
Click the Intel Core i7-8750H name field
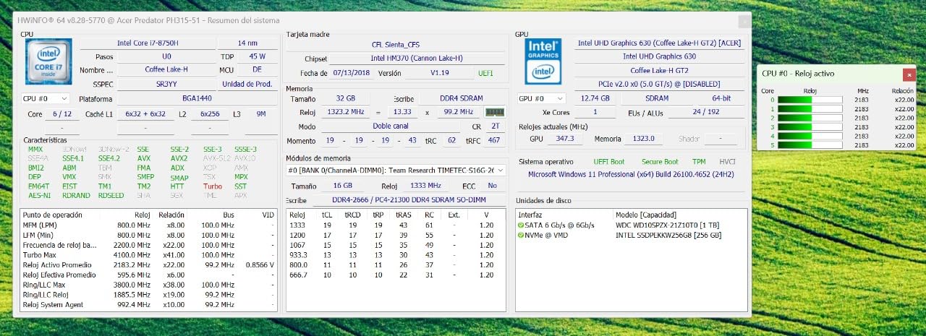tap(148, 43)
